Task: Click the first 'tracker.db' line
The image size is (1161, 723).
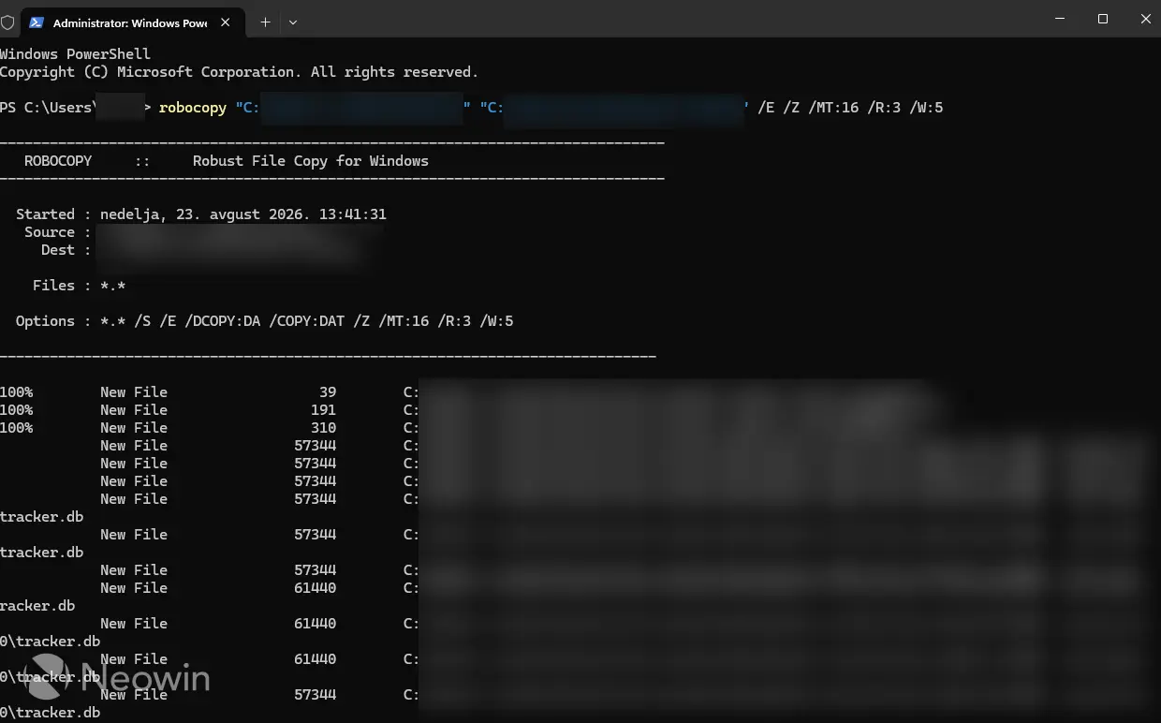Action: point(41,517)
